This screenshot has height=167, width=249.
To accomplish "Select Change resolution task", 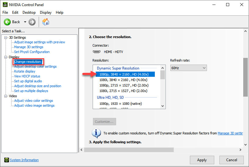I will 27,62.
